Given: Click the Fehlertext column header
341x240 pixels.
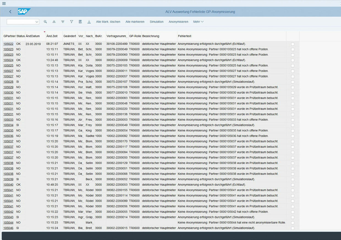Looking at the screenshot, I should click(x=185, y=36).
